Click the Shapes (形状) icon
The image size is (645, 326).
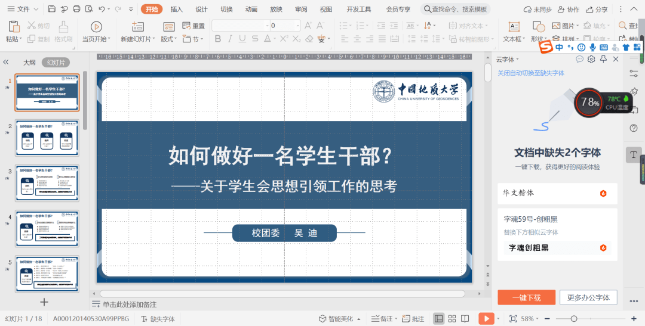tap(539, 27)
